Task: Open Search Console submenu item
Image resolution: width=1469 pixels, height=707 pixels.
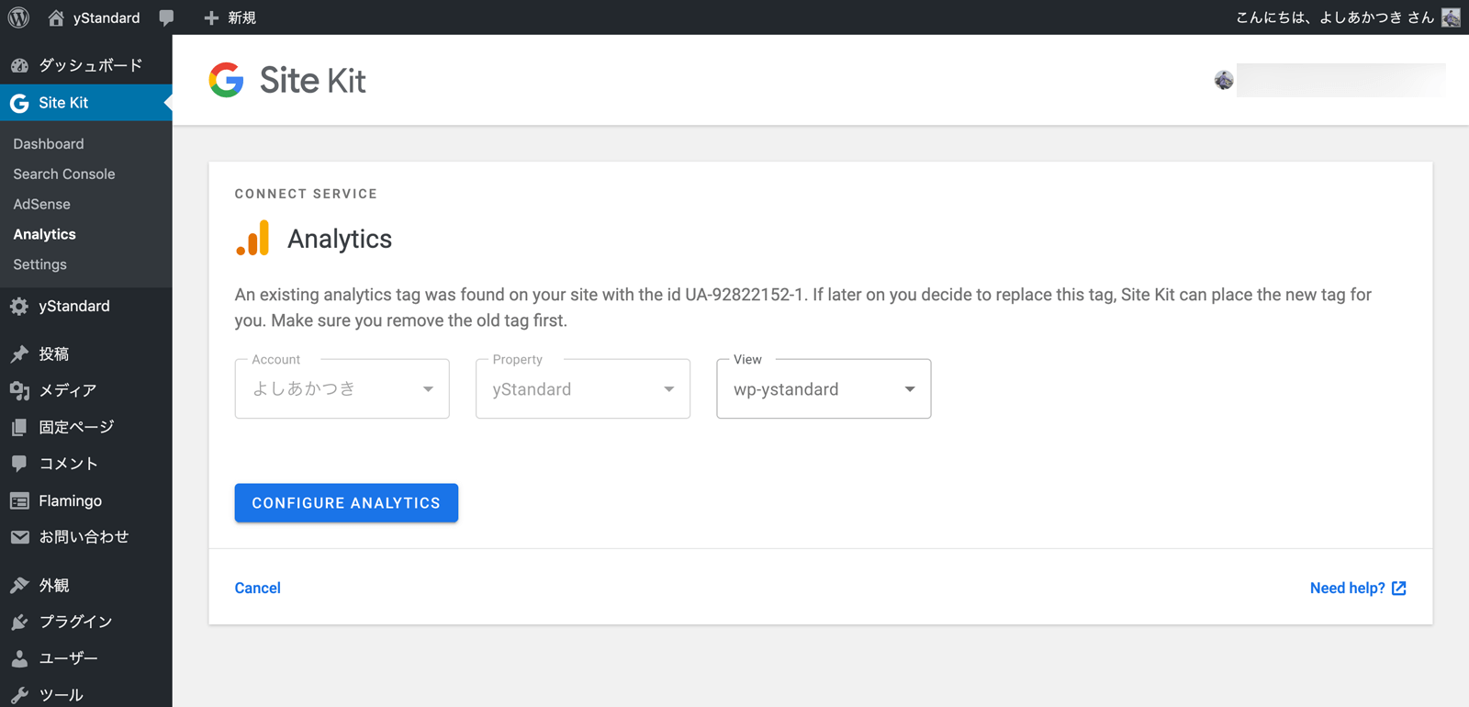Action: point(64,174)
